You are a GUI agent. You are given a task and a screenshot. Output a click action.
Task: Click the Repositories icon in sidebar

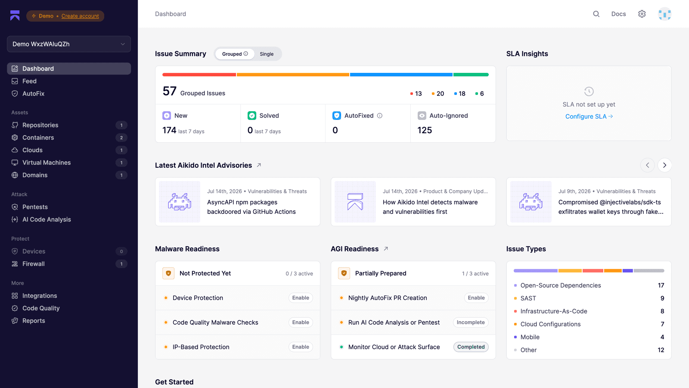[x=15, y=125]
